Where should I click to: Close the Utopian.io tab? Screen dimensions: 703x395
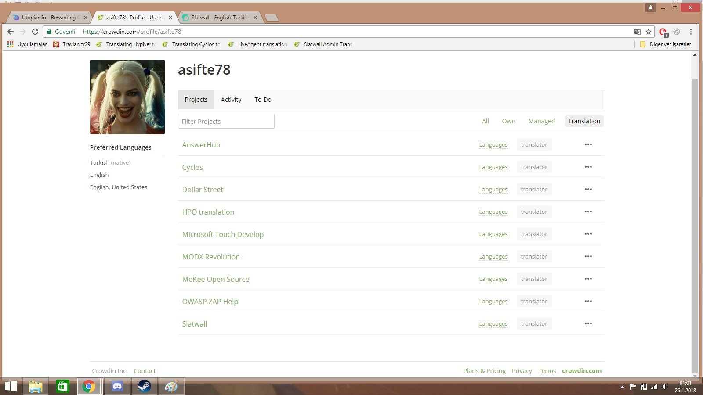86,18
